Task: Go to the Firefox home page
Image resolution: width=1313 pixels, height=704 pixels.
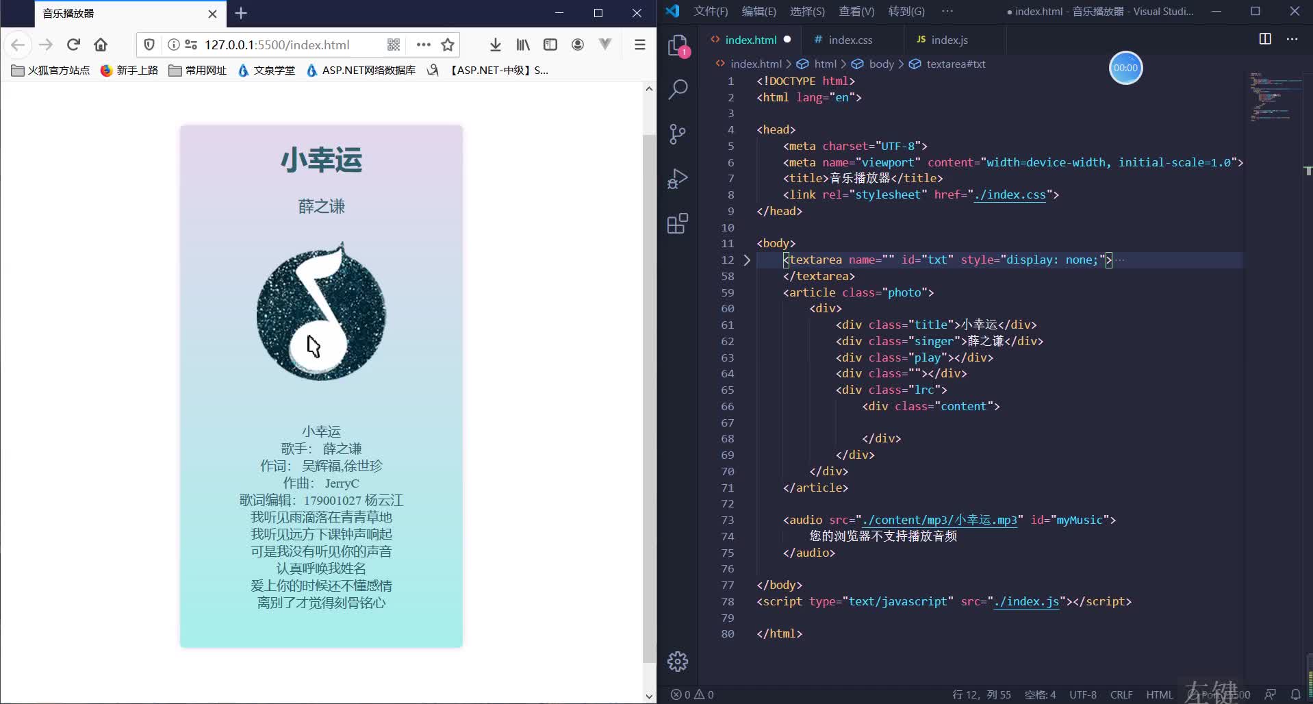Action: [x=101, y=45]
